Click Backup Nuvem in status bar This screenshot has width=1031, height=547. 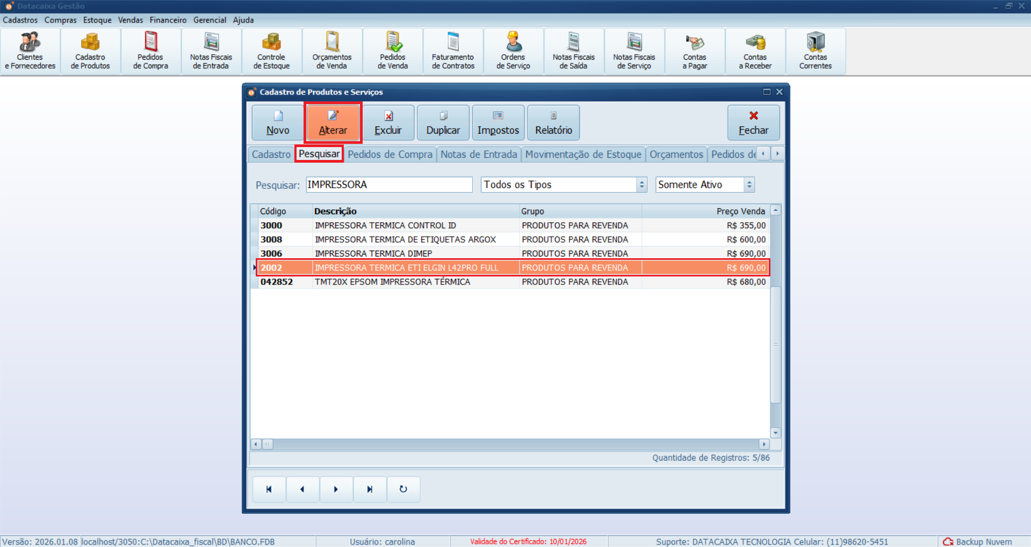(978, 542)
